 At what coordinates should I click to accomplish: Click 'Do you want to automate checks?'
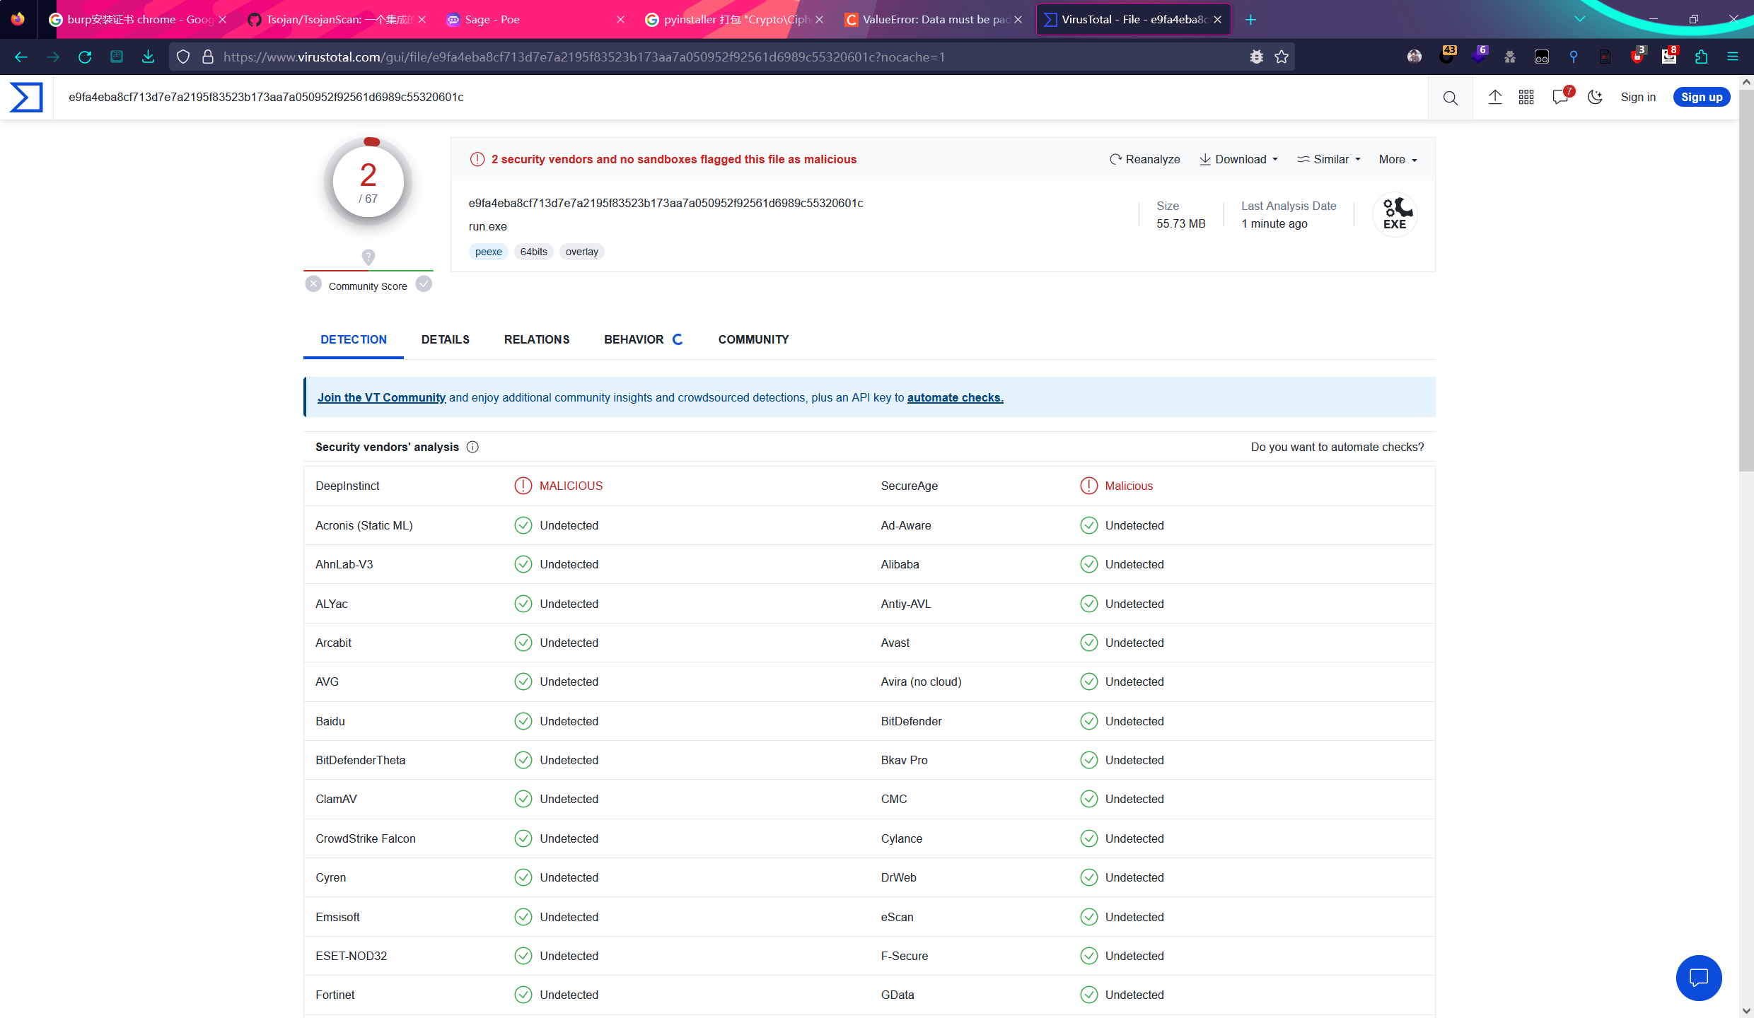click(1337, 447)
